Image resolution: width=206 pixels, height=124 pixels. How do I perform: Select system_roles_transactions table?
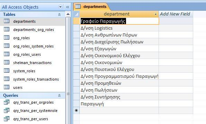[x=33, y=79]
